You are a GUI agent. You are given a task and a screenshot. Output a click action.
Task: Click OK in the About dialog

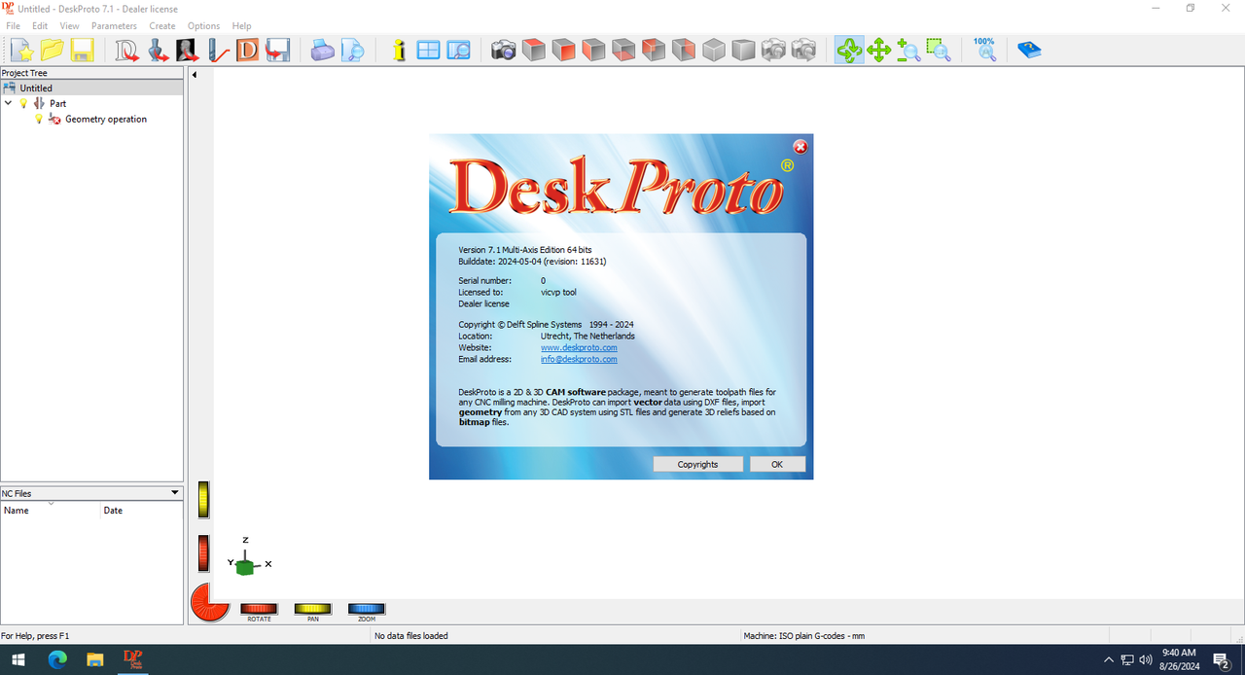(x=777, y=464)
